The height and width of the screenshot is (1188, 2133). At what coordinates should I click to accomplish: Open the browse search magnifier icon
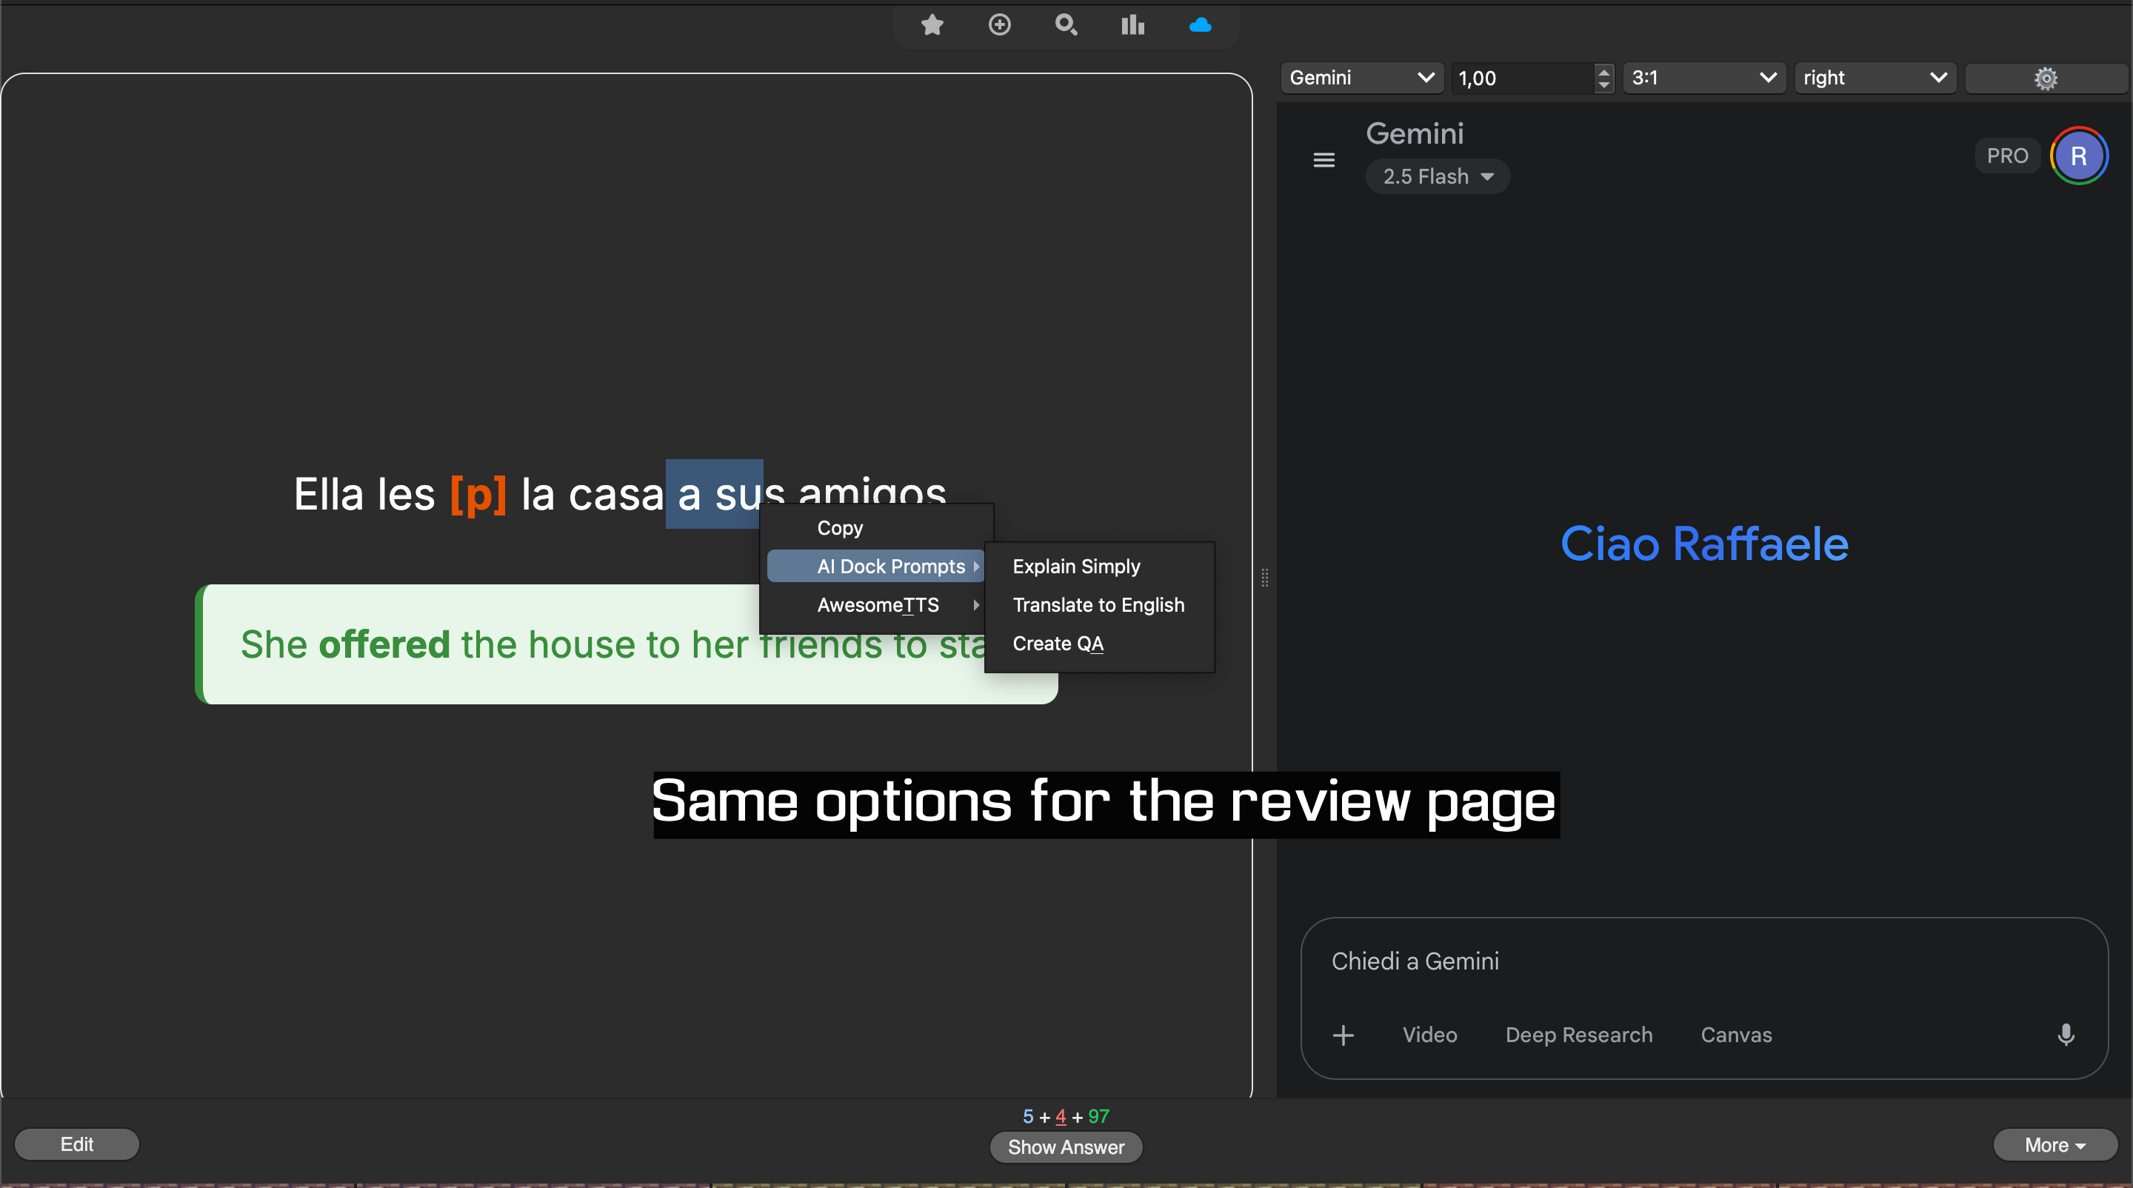1066,25
